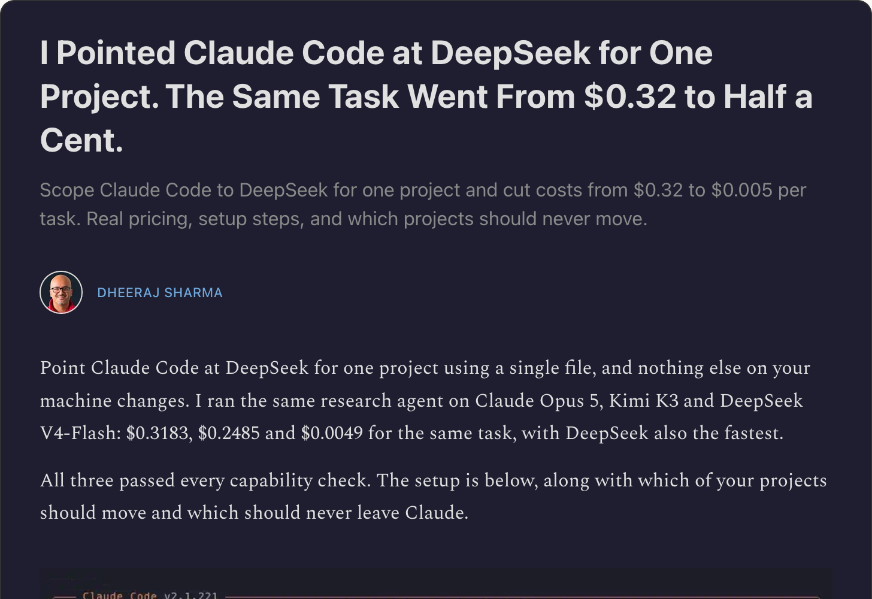The image size is (872, 599).
Task: Click the '$0.32' amount in the headline
Action: (629, 96)
